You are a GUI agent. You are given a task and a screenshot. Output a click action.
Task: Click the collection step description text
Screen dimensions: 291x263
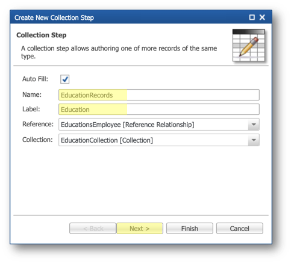[x=119, y=52]
